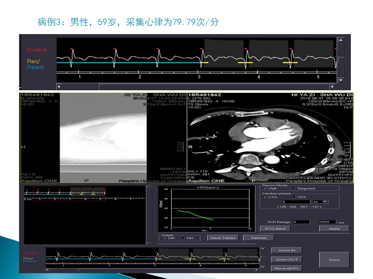
Task: Open the ms unit dropdown
Action: (326, 201)
